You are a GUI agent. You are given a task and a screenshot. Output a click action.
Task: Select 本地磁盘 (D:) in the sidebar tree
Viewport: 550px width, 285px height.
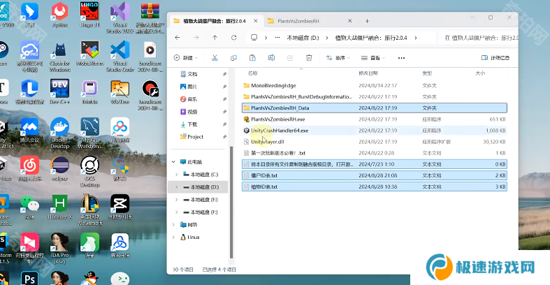tap(198, 187)
